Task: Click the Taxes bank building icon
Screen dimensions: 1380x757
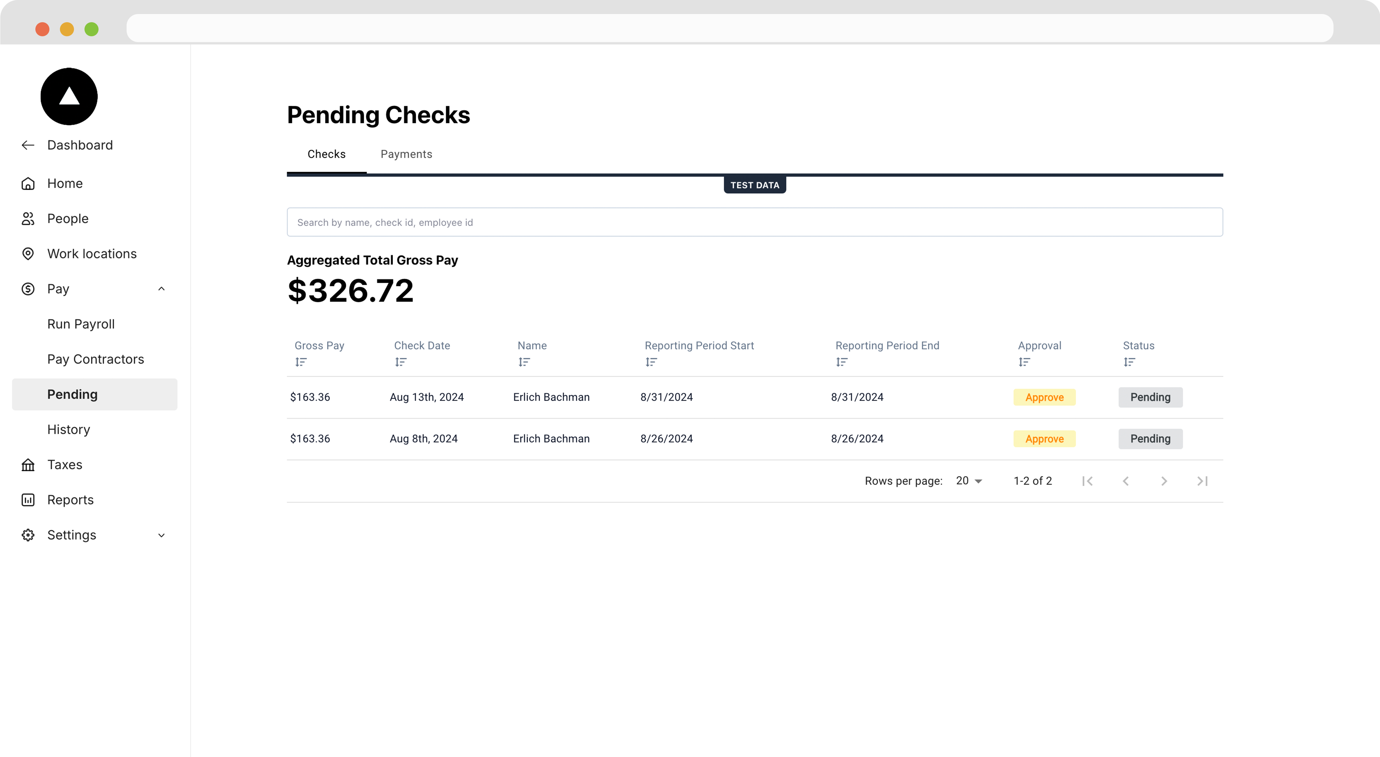Action: click(28, 465)
